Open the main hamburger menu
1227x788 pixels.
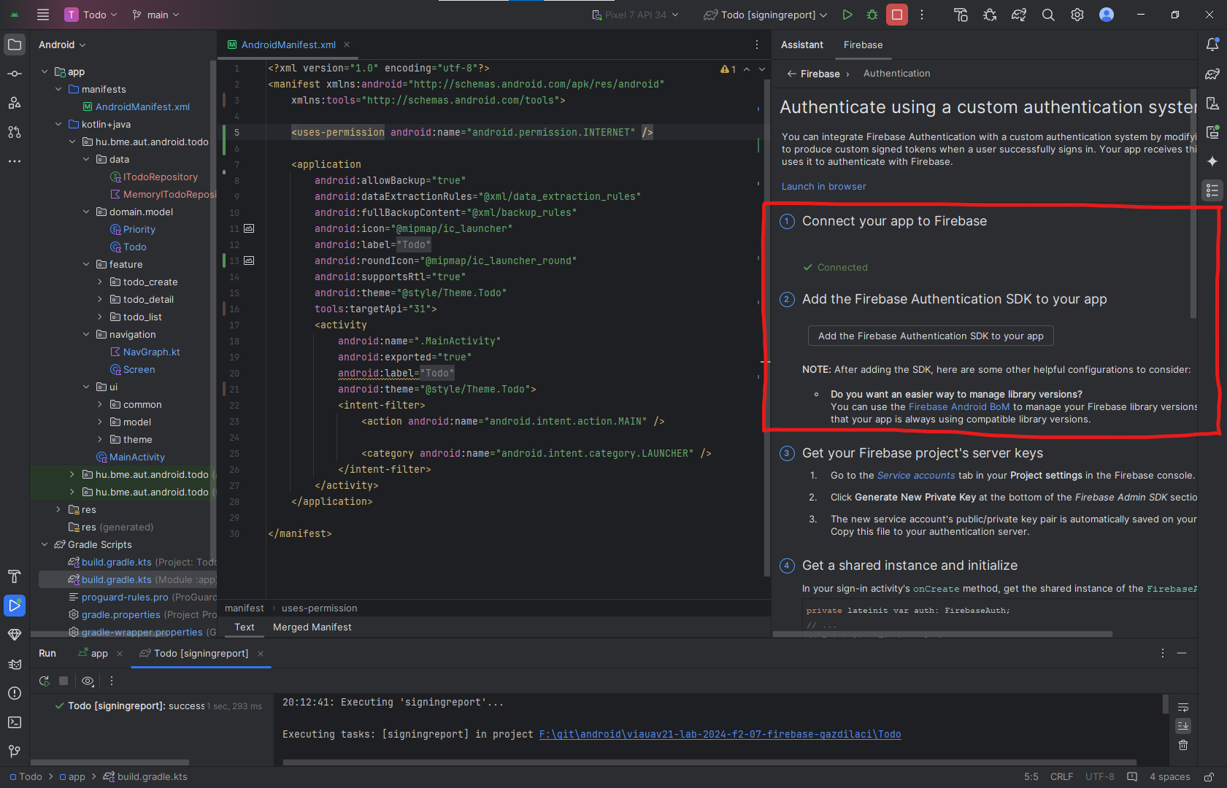click(x=43, y=15)
